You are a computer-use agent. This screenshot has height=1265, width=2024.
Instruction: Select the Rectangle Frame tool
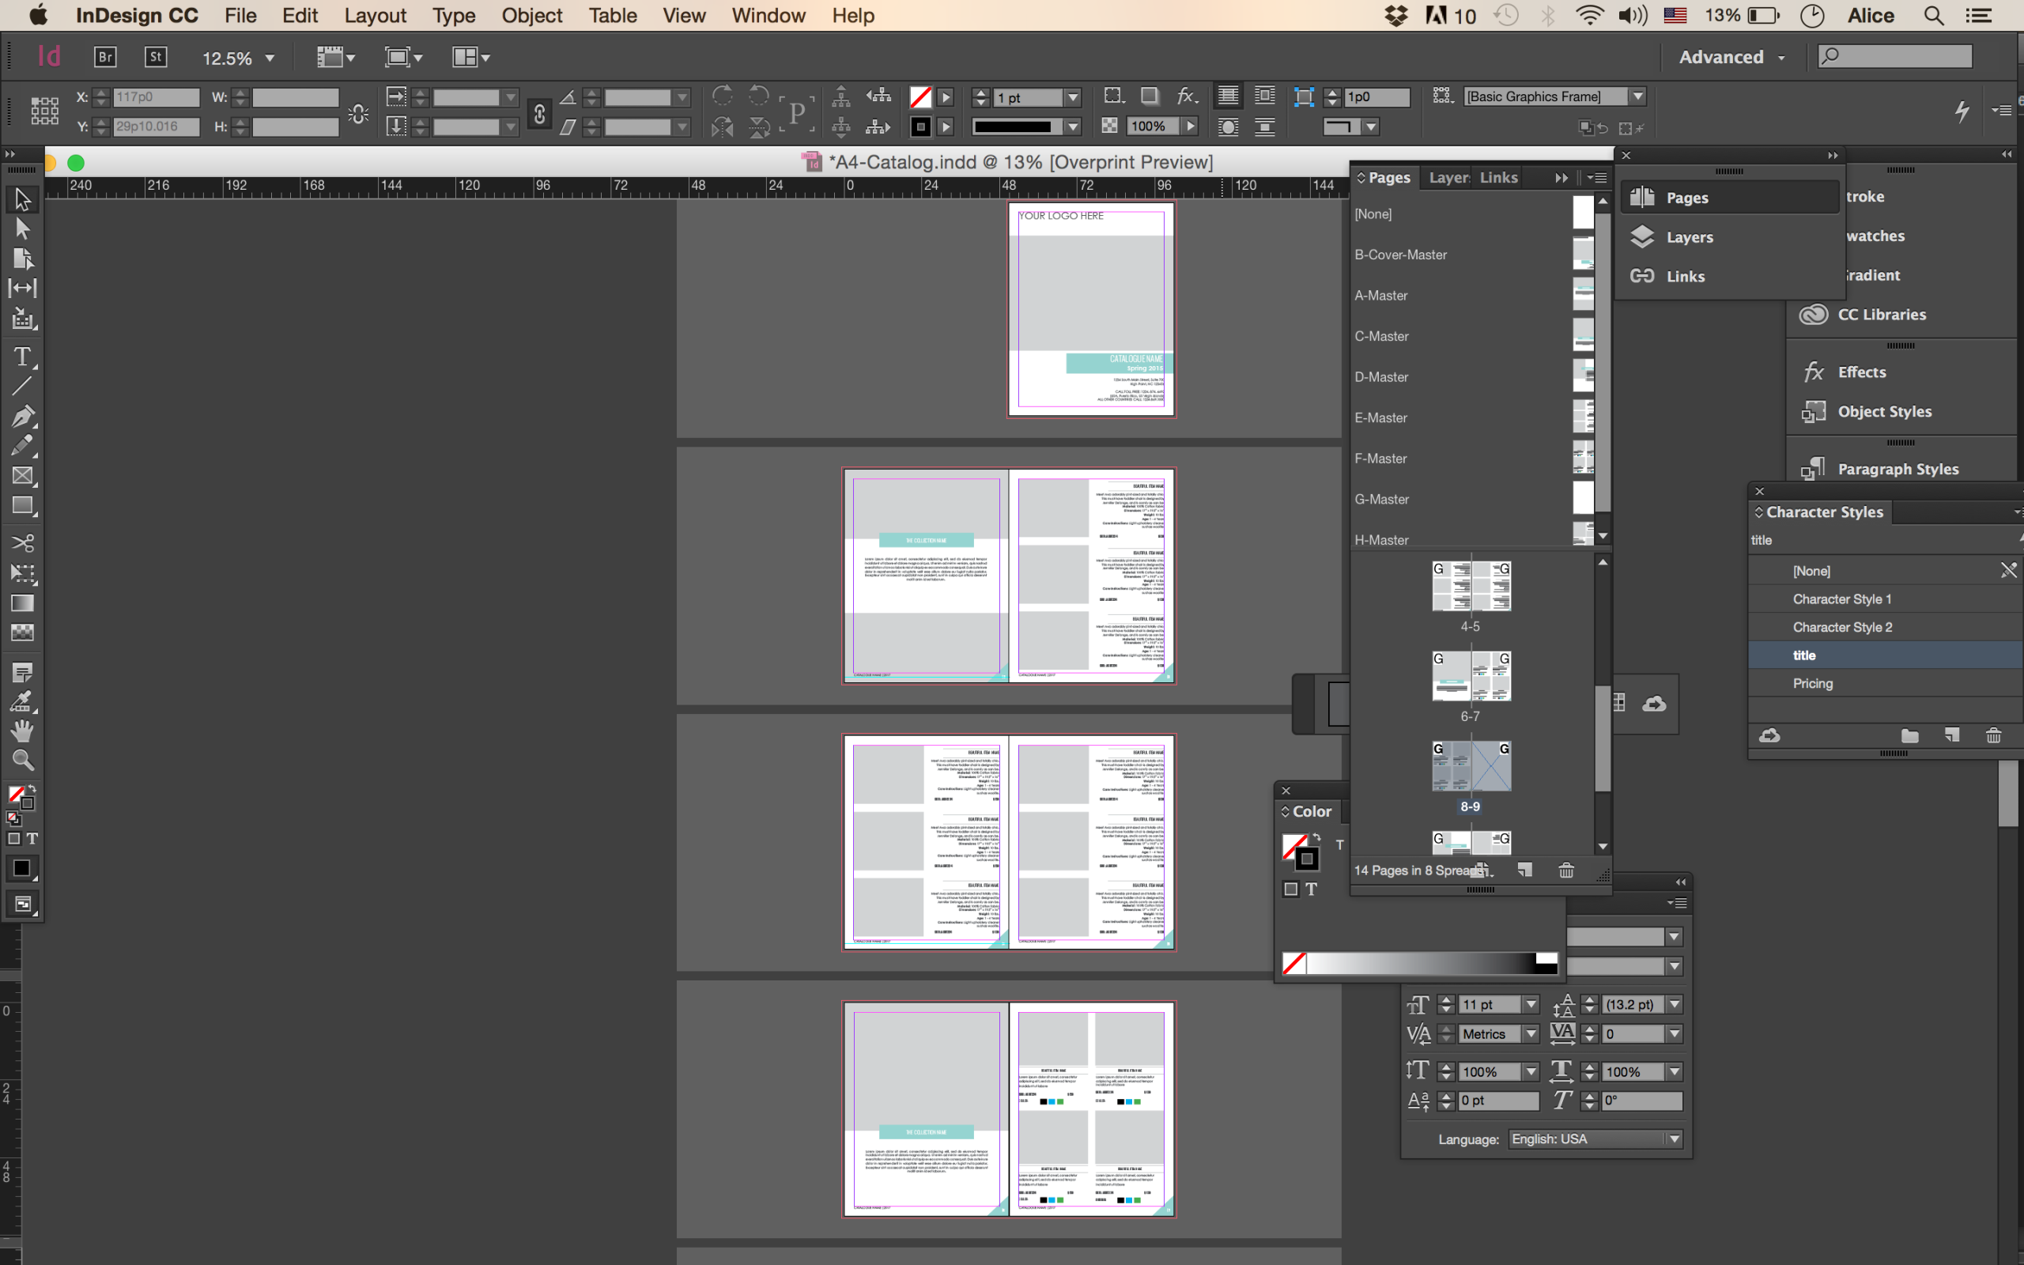point(23,476)
